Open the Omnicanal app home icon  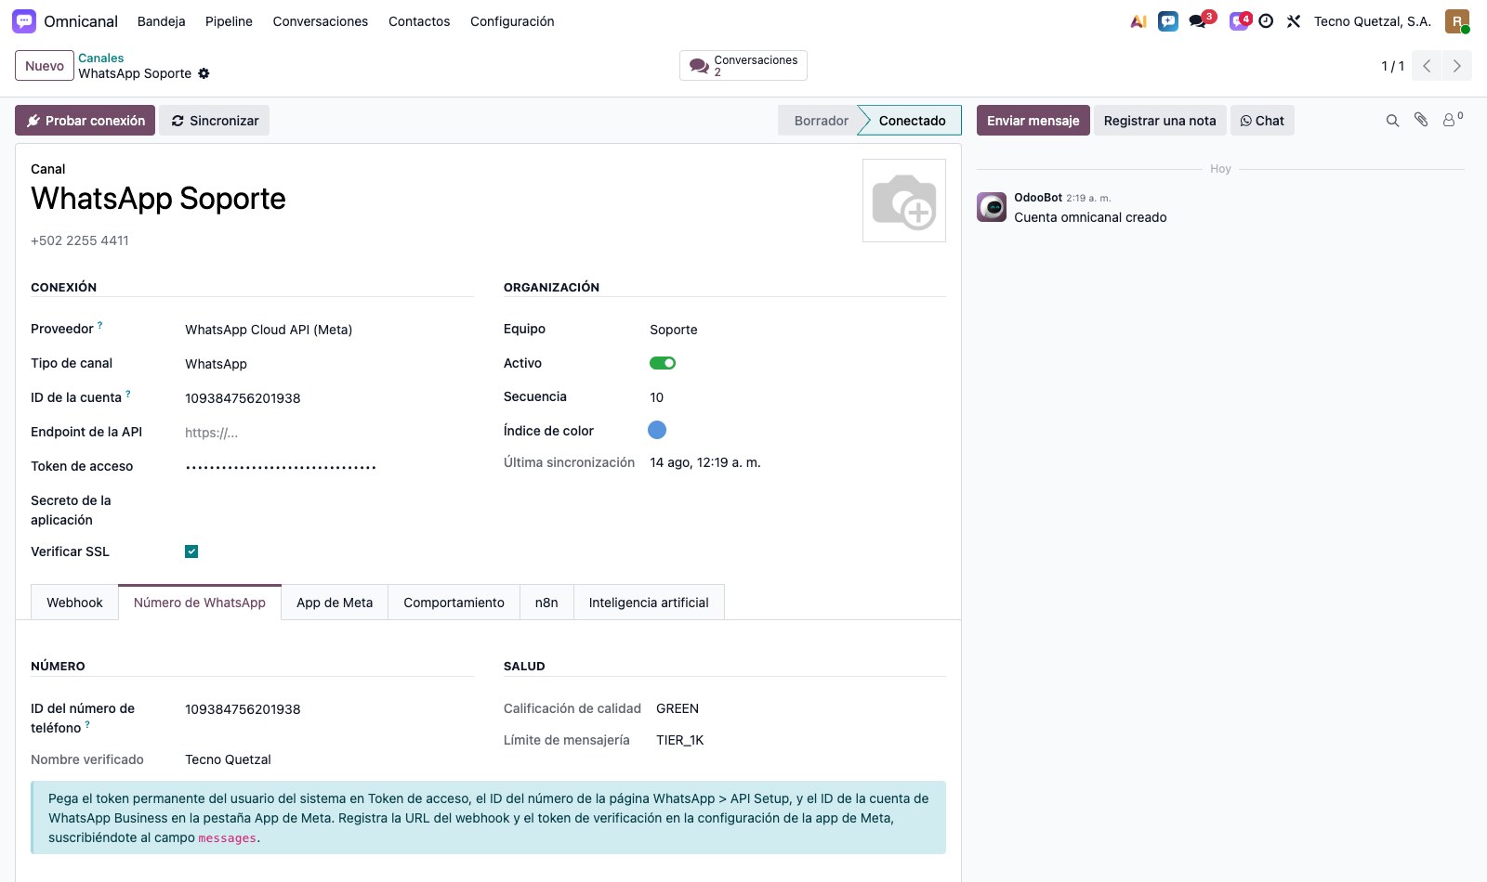point(24,21)
